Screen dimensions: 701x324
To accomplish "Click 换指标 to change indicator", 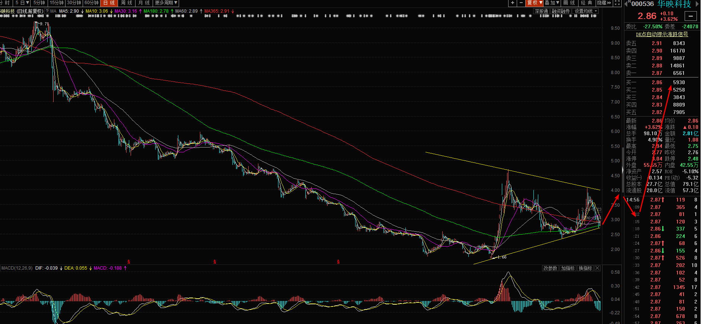I will click(586, 268).
